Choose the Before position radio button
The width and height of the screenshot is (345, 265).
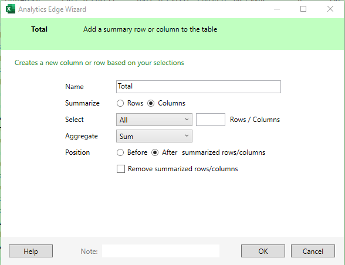click(x=120, y=152)
